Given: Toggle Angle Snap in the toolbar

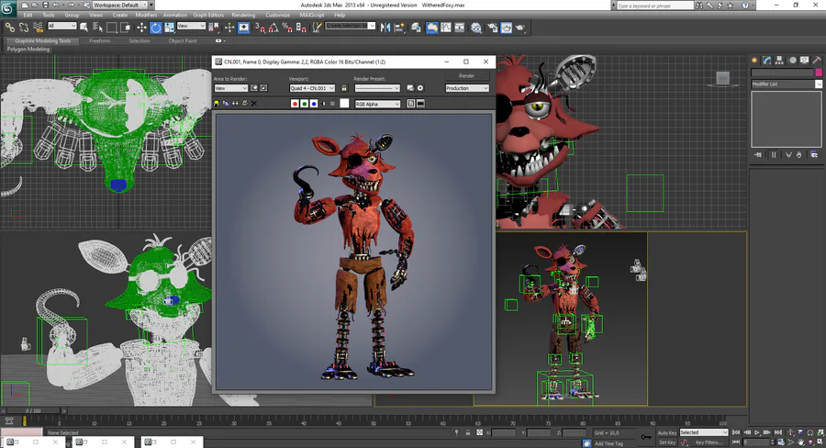Looking at the screenshot, I should (273, 28).
